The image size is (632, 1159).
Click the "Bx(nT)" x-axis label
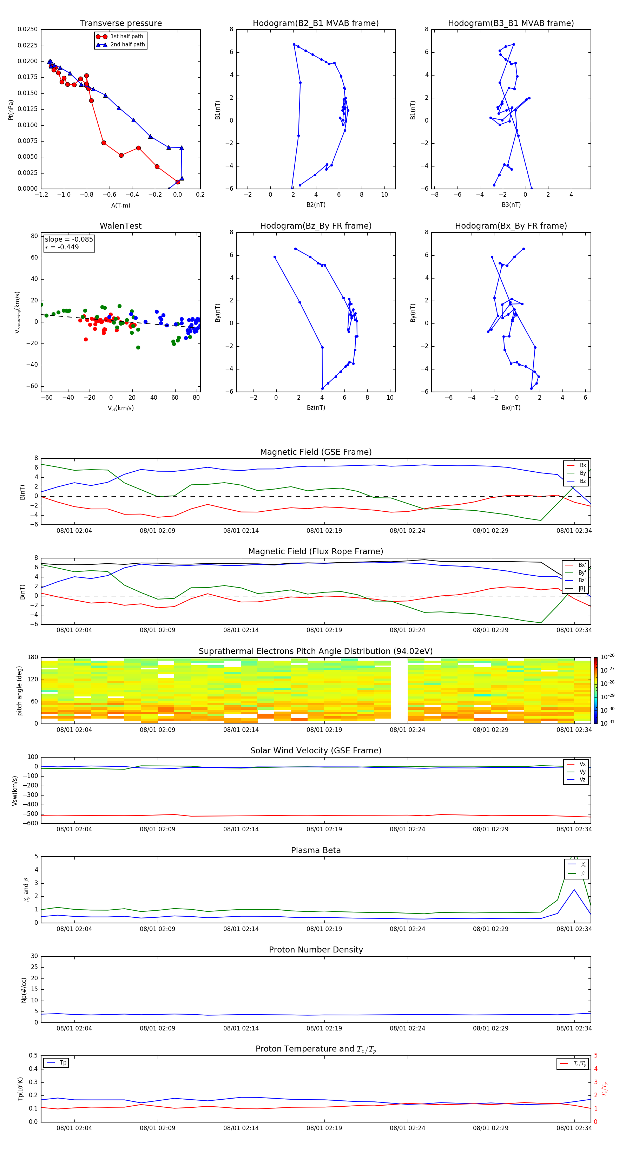[x=511, y=408]
